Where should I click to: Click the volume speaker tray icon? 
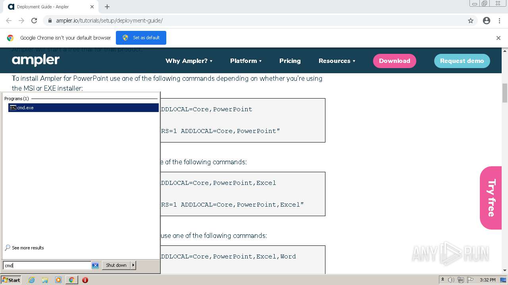click(x=451, y=280)
